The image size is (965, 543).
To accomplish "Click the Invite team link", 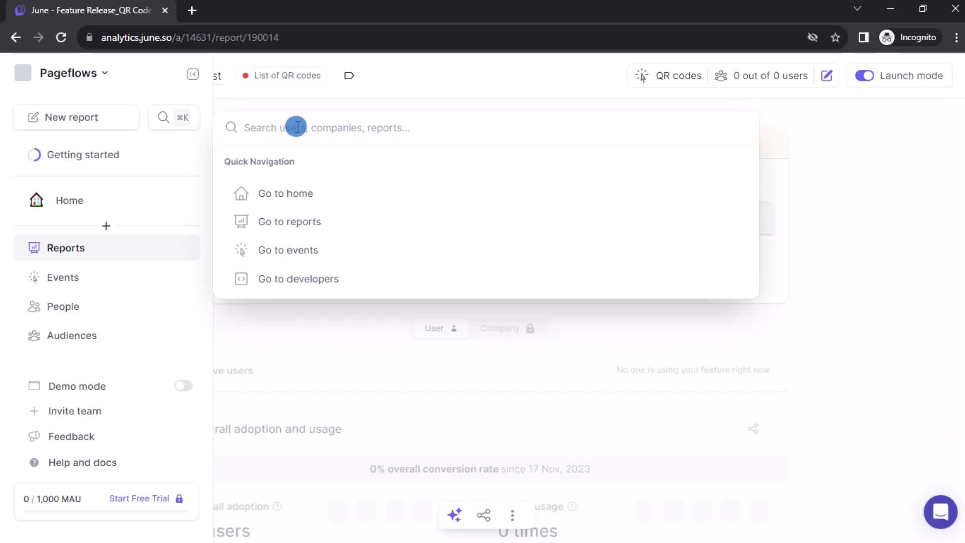I will point(74,410).
